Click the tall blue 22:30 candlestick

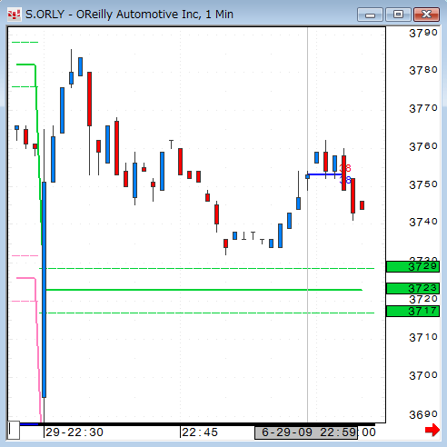(x=44, y=290)
